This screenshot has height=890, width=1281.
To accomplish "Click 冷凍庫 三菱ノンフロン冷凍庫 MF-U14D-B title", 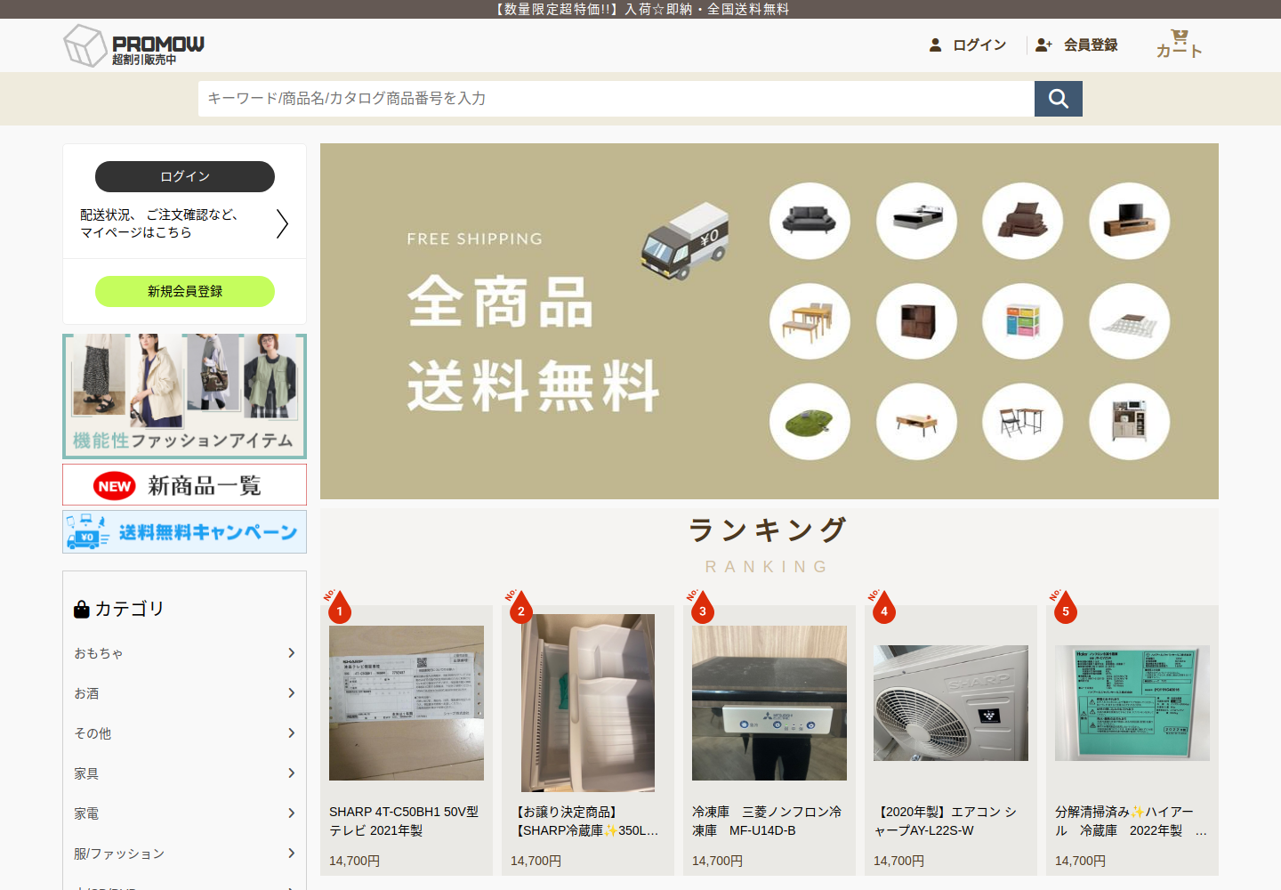I will tap(767, 821).
